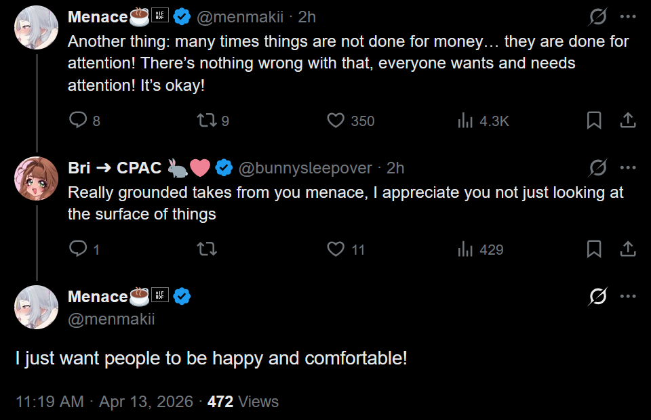Open more options on the main tweet
Screen dimensions: 651x420
point(629,296)
